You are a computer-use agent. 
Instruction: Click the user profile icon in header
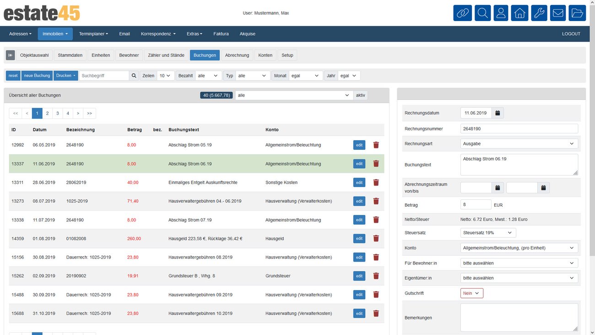(501, 13)
